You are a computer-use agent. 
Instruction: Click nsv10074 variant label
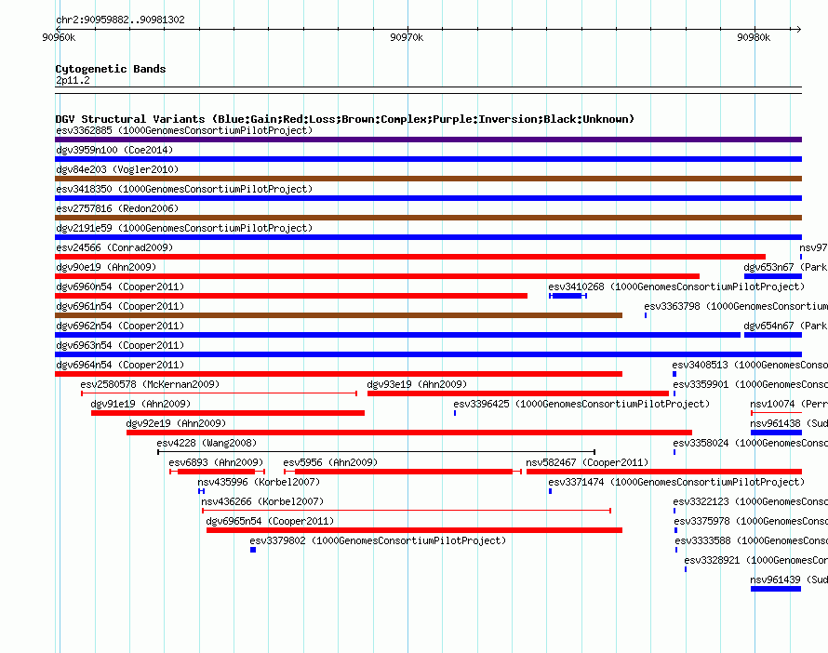coord(789,404)
